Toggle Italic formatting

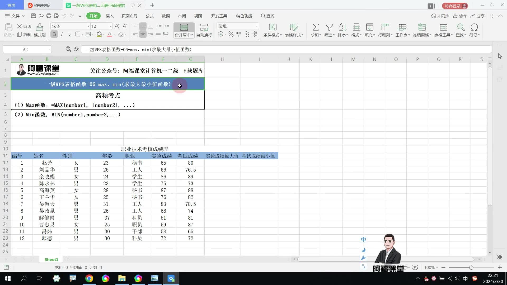62,34
